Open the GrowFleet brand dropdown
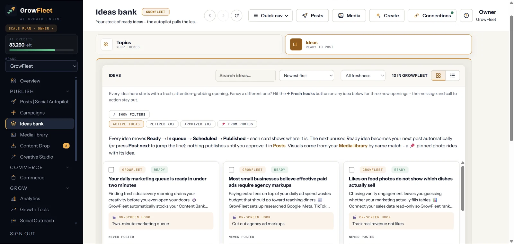Screen dimensions: 514x244 coord(41,66)
